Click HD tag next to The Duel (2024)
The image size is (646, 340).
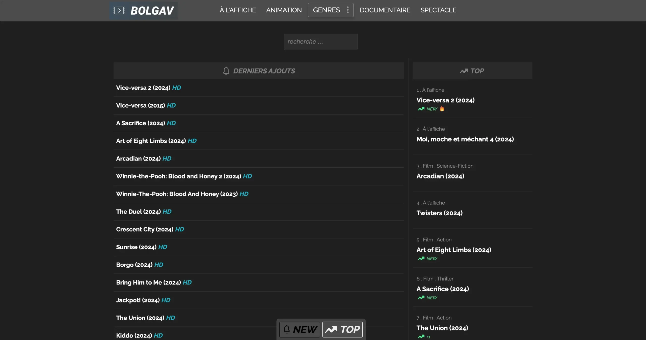[x=167, y=211]
